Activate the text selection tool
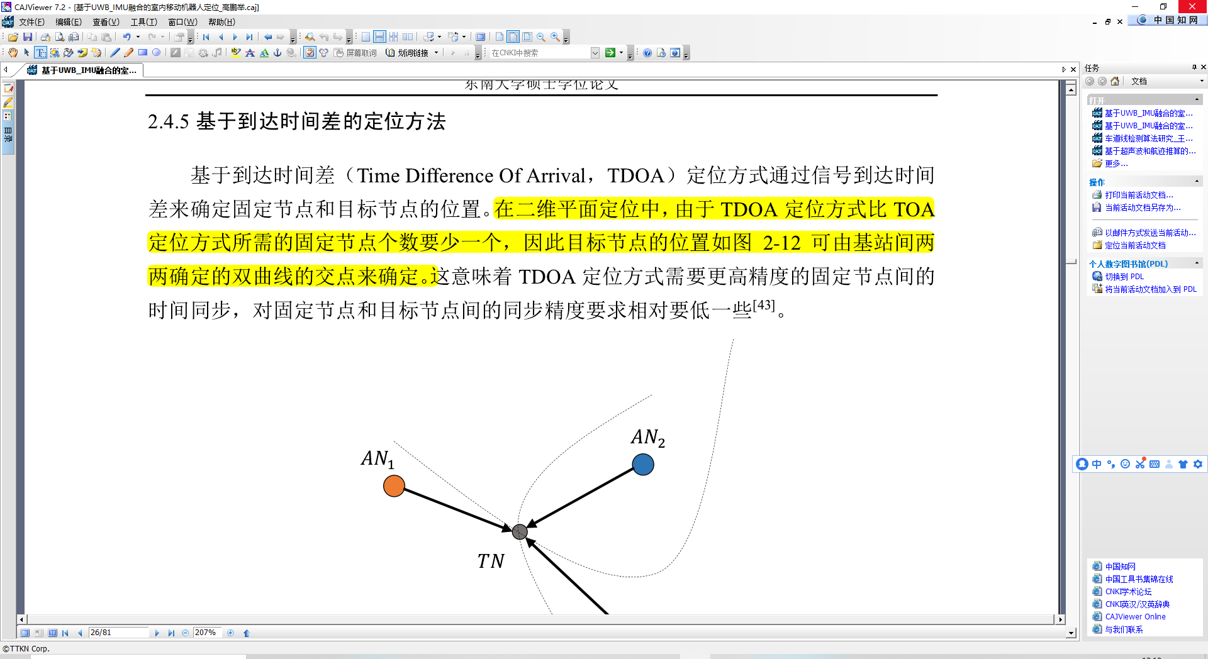The image size is (1208, 659). (x=40, y=52)
